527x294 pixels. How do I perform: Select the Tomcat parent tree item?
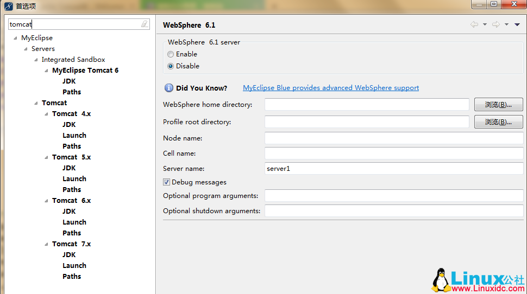click(54, 103)
